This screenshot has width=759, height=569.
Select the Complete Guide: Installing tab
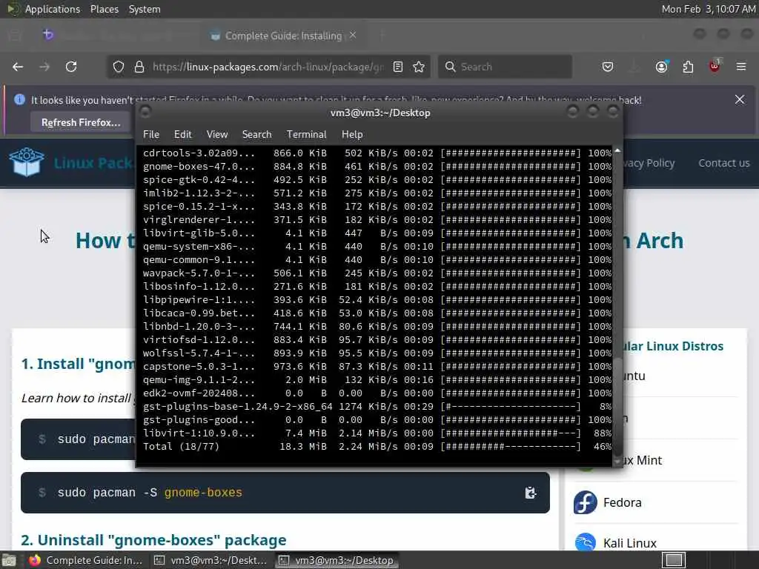(x=283, y=36)
